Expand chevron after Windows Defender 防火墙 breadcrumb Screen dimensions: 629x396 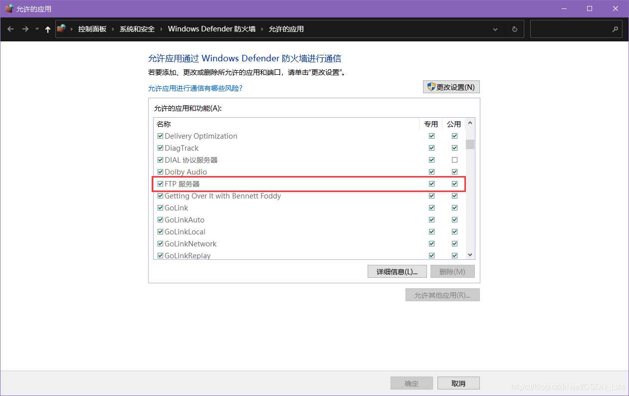262,29
